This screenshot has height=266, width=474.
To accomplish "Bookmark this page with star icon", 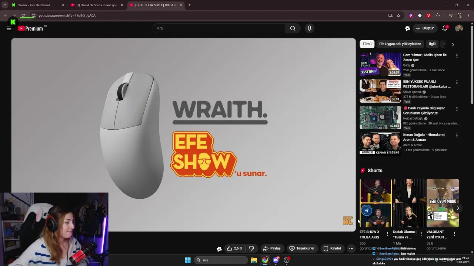I will coord(398,16).
